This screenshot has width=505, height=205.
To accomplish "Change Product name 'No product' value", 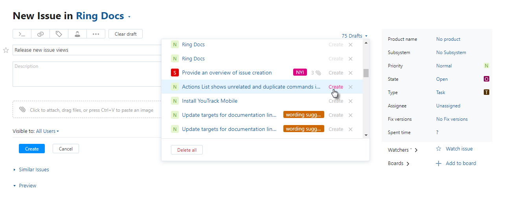I will pos(448,39).
